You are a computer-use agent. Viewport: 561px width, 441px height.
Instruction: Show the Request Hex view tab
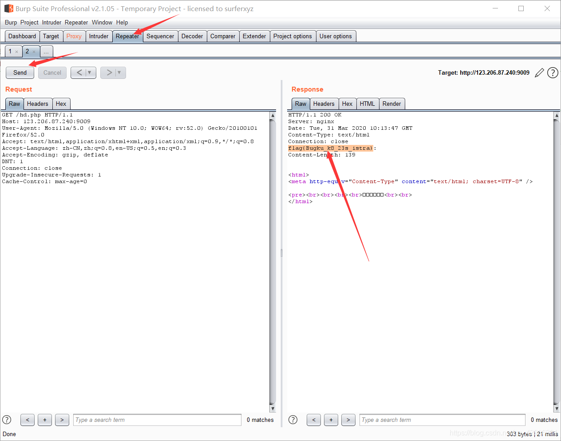[x=61, y=104]
